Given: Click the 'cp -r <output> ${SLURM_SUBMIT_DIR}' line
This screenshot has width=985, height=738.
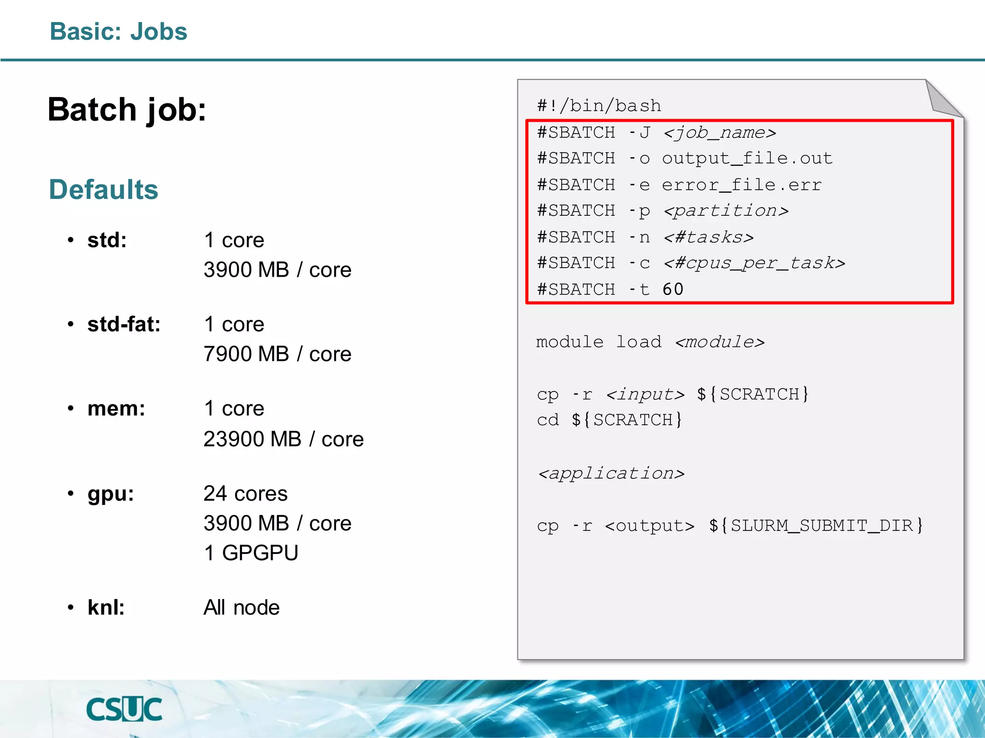Looking at the screenshot, I should point(730,526).
